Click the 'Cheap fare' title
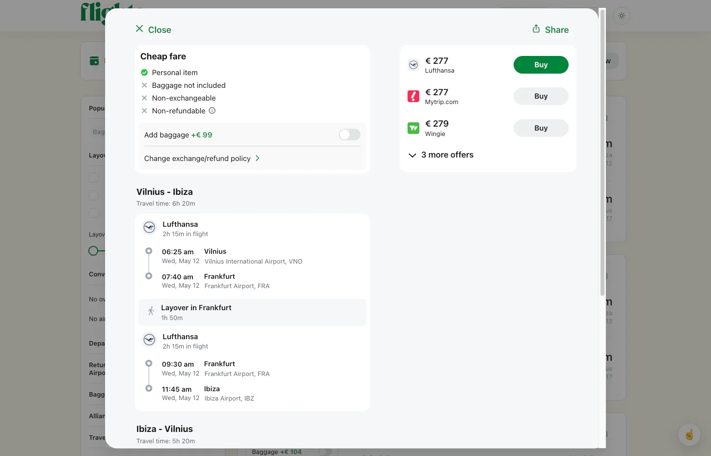The image size is (711, 456). pyautogui.click(x=163, y=56)
